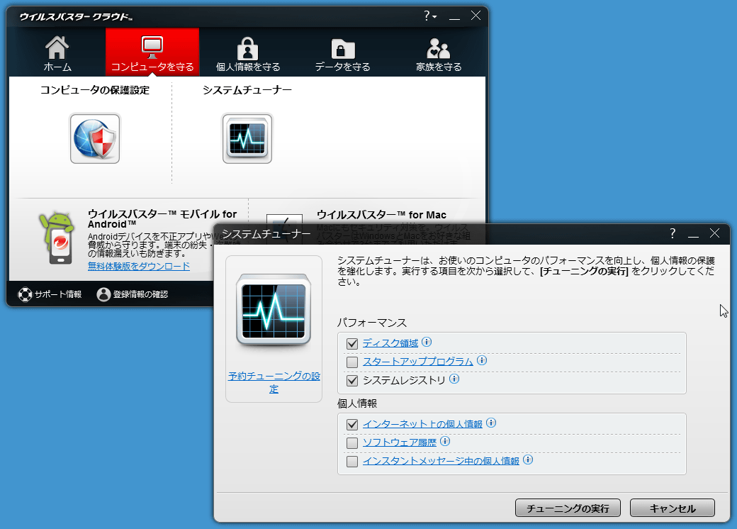
Task: Check the インスタントメッセージ中の個人情報 checkbox
Action: click(352, 462)
